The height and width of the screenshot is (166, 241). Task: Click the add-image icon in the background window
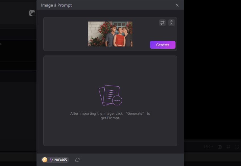point(32,13)
